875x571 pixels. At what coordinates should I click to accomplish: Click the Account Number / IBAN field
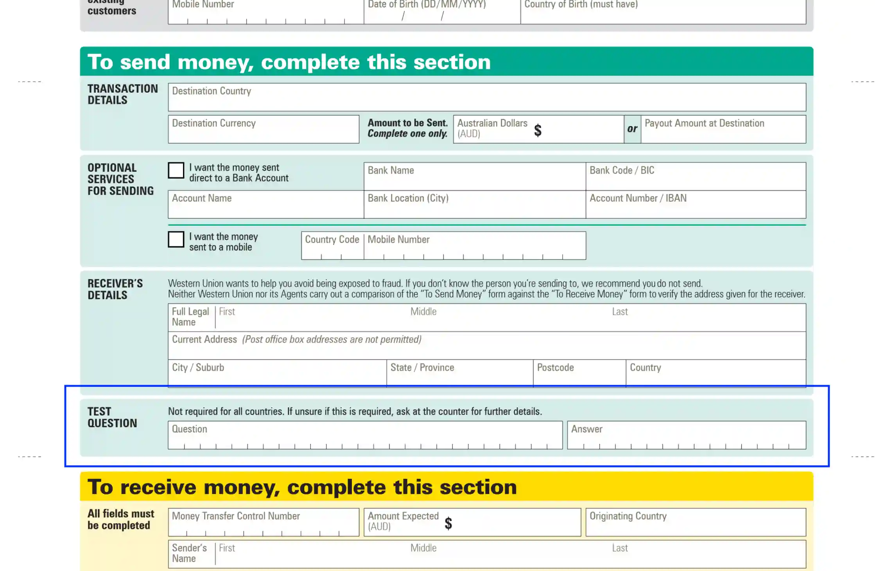pos(696,205)
